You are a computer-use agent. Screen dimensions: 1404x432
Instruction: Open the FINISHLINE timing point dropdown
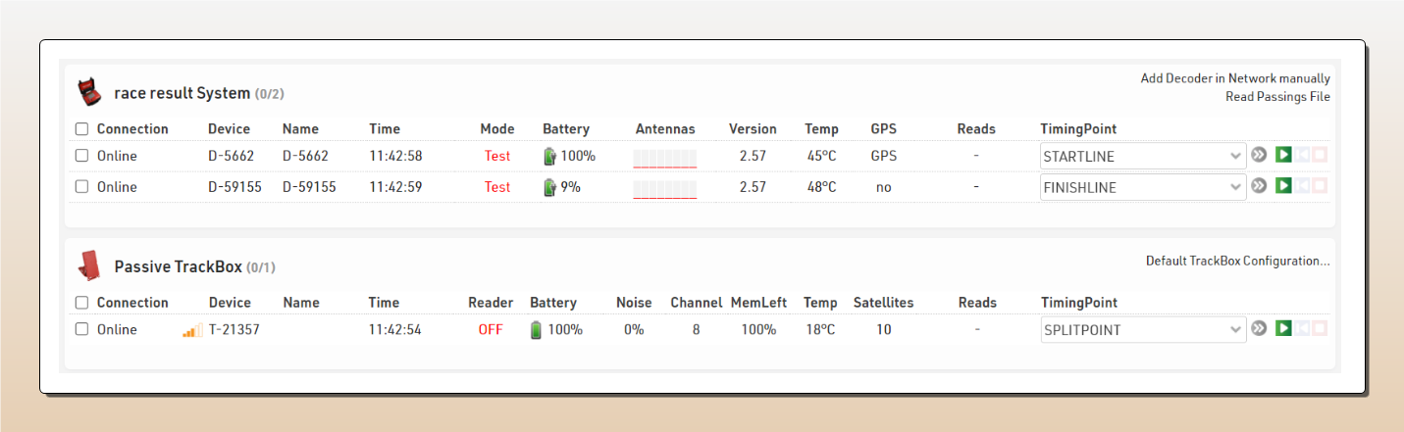click(1143, 187)
